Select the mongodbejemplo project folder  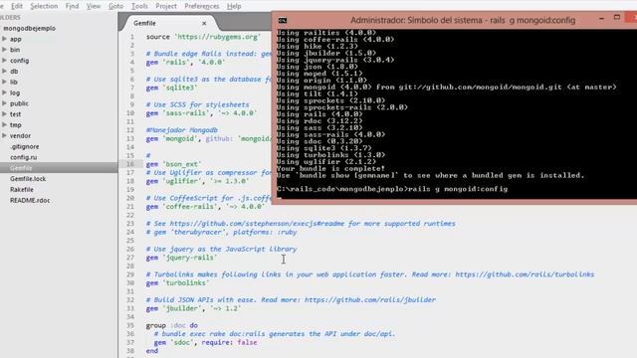29,29
